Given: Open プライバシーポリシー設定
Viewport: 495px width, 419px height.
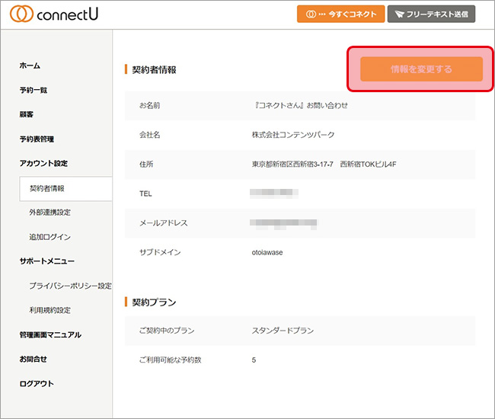Looking at the screenshot, I should 70,286.
